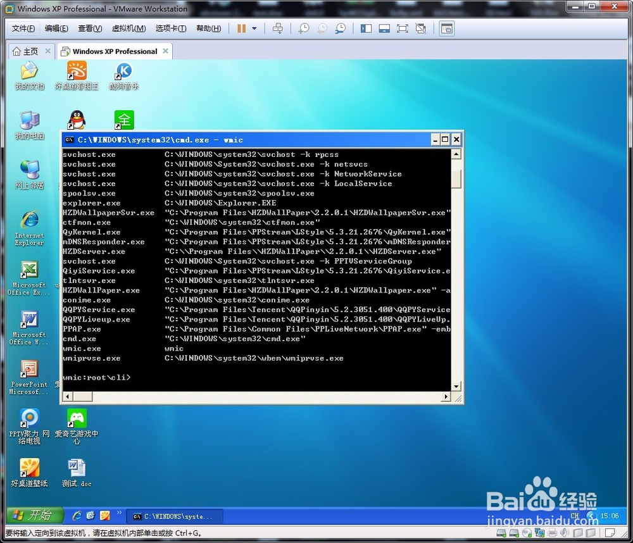The width and height of the screenshot is (633, 543).
Task: Take a snapshot of this virtual machine
Action: [304, 28]
